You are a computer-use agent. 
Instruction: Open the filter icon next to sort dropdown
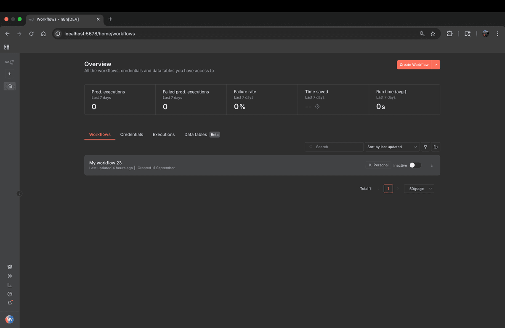pyautogui.click(x=425, y=147)
